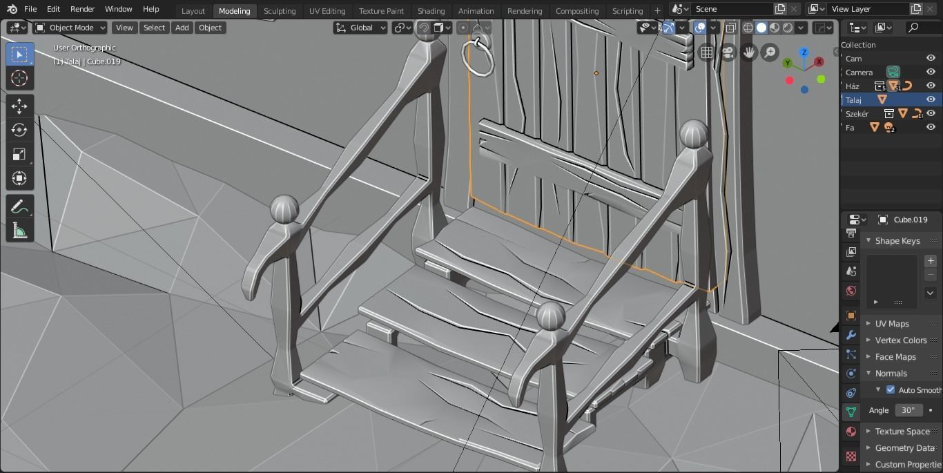943x473 pixels.
Task: Open the Edit menu
Action: 53,9
